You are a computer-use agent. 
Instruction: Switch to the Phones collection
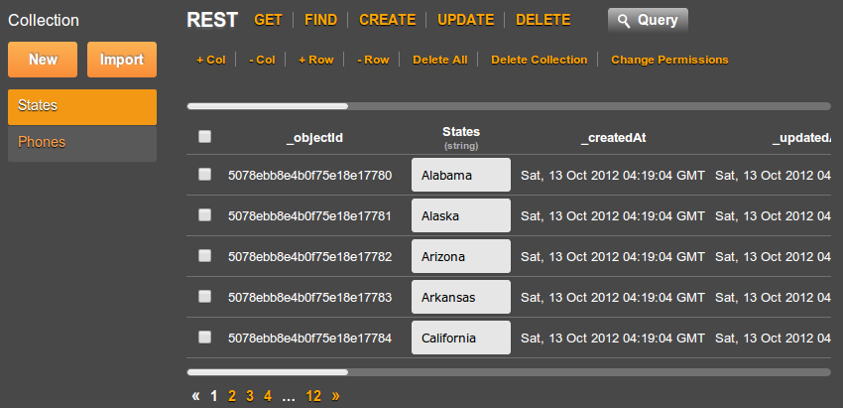click(x=81, y=142)
